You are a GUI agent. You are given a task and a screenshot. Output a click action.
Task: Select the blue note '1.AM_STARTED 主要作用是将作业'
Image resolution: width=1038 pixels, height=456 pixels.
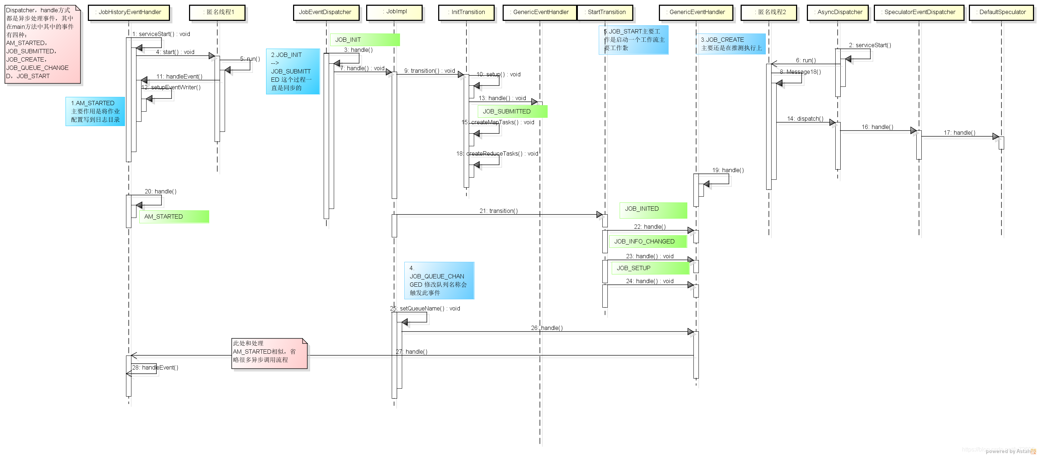[x=95, y=111]
